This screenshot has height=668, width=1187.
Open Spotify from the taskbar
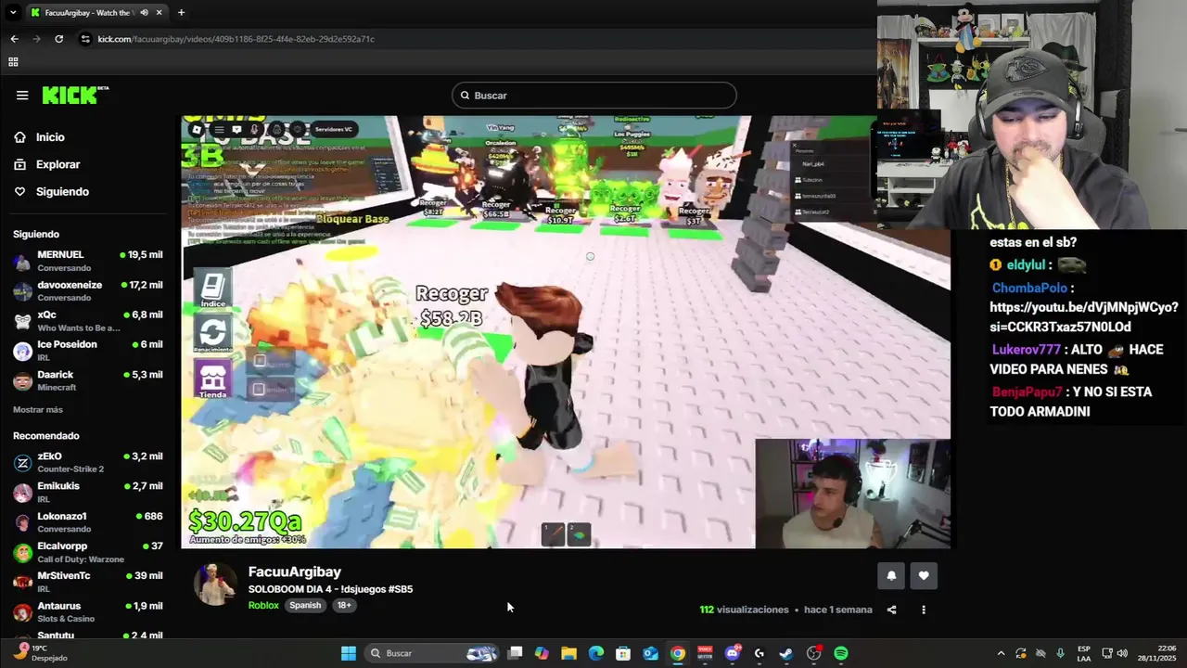click(840, 653)
